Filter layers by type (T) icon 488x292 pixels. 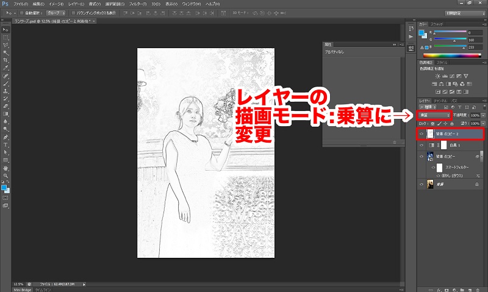(x=459, y=107)
